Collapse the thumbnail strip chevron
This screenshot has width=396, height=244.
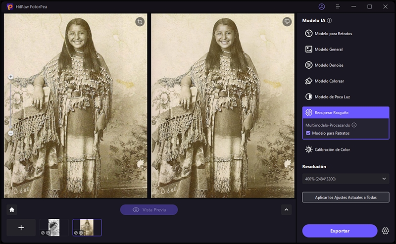287,210
